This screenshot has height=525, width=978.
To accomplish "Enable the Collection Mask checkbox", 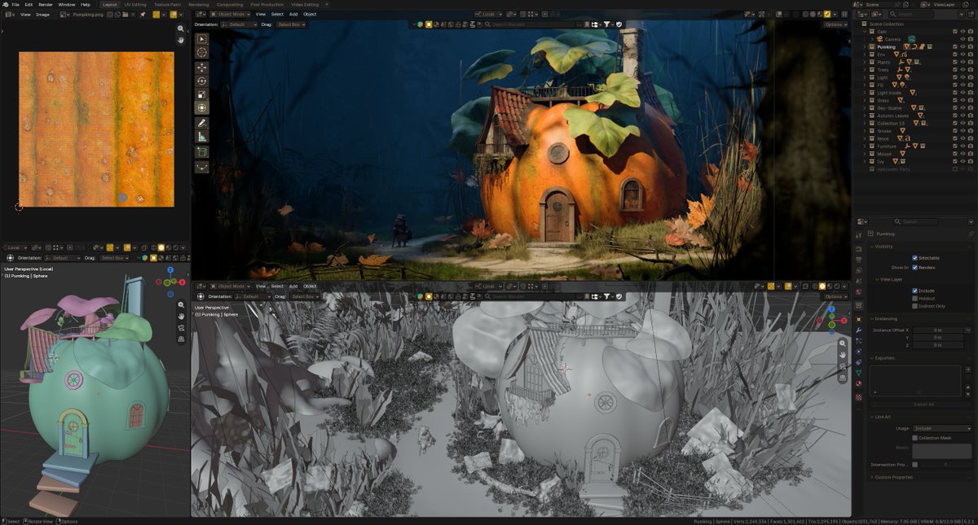I will point(914,438).
